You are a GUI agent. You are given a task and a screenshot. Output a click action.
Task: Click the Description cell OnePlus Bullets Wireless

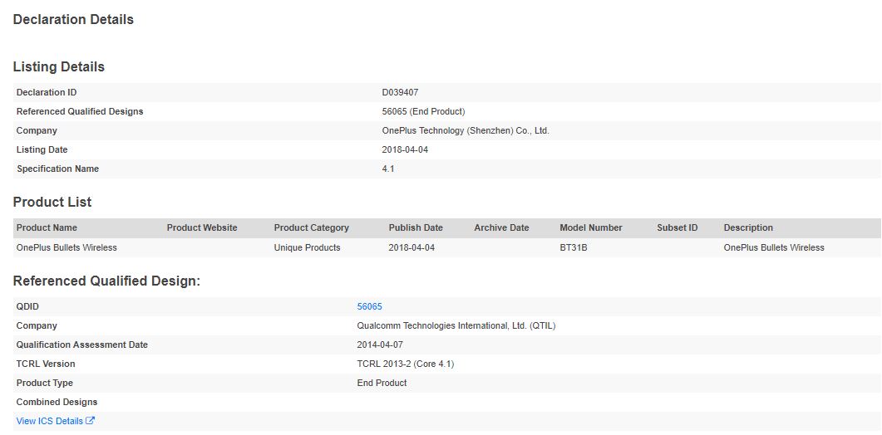click(x=774, y=247)
